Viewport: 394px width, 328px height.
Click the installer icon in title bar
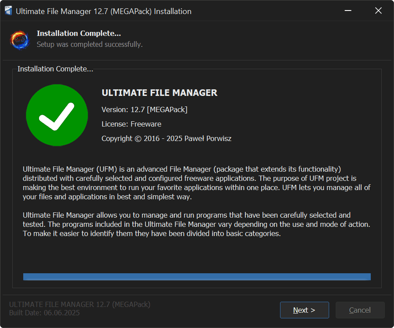tap(8, 11)
